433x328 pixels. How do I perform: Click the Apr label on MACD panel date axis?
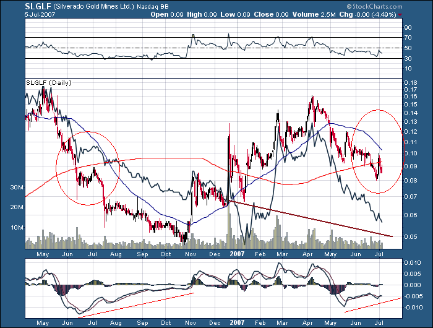pos(307,323)
